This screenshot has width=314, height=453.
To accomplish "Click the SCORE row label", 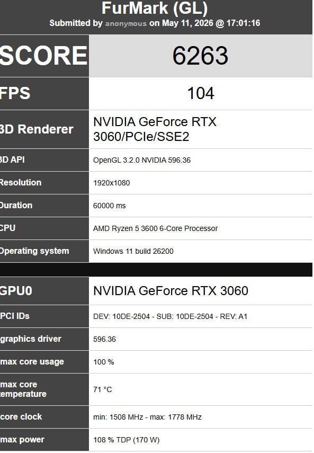I will click(x=43, y=56).
